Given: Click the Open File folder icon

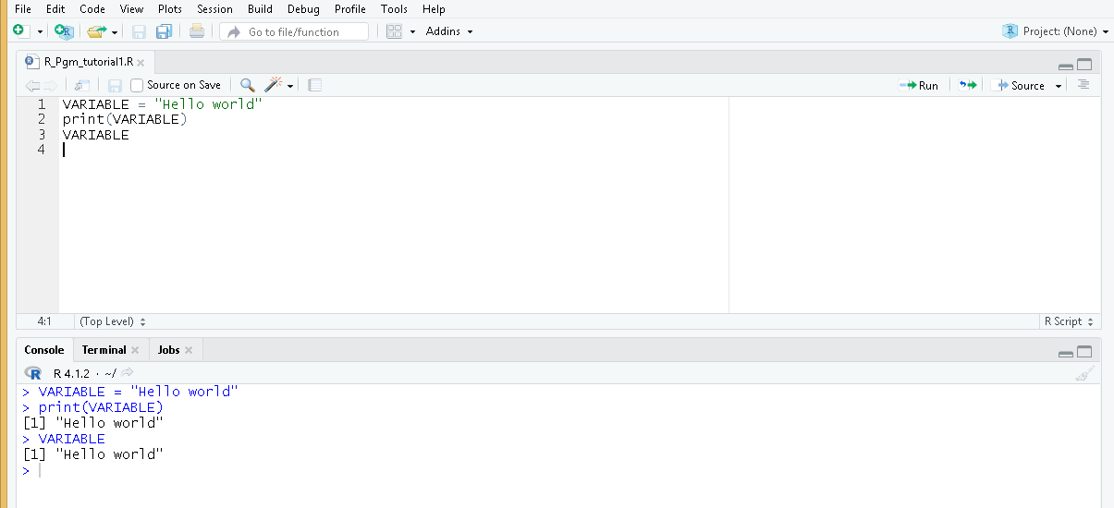Looking at the screenshot, I should [95, 31].
